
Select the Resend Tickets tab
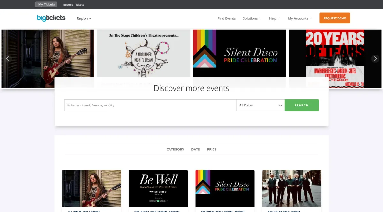tap(74, 5)
